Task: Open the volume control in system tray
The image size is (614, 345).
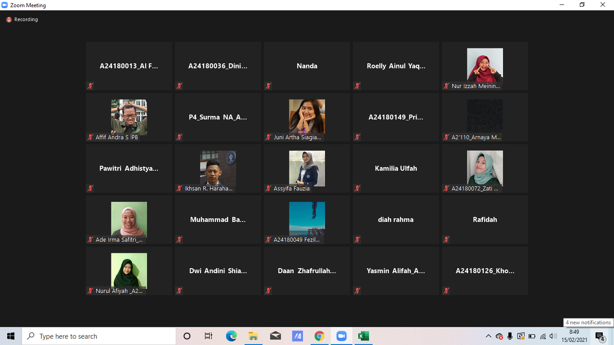Action: click(x=553, y=336)
